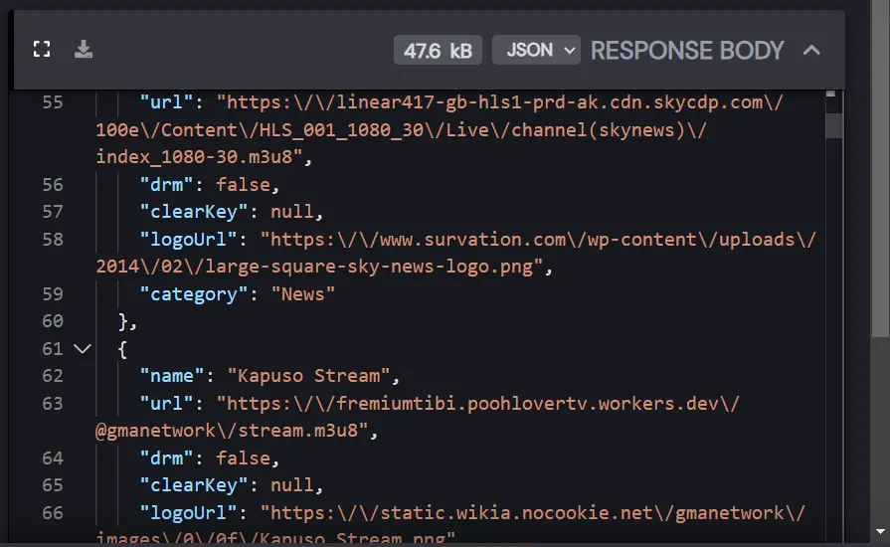This screenshot has height=547, width=890.
Task: Collapse the RESPONSE BODY section
Action: [811, 50]
